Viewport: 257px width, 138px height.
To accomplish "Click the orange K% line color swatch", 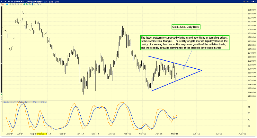I will pos(40,102).
